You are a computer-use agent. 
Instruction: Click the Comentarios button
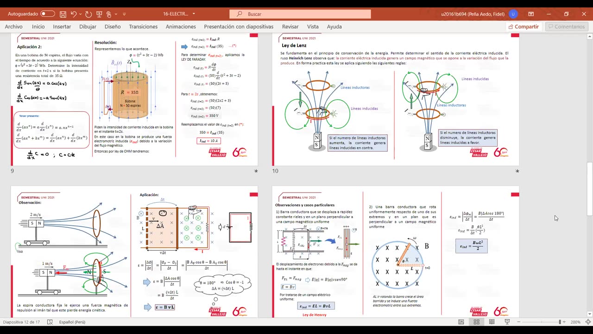click(567, 26)
